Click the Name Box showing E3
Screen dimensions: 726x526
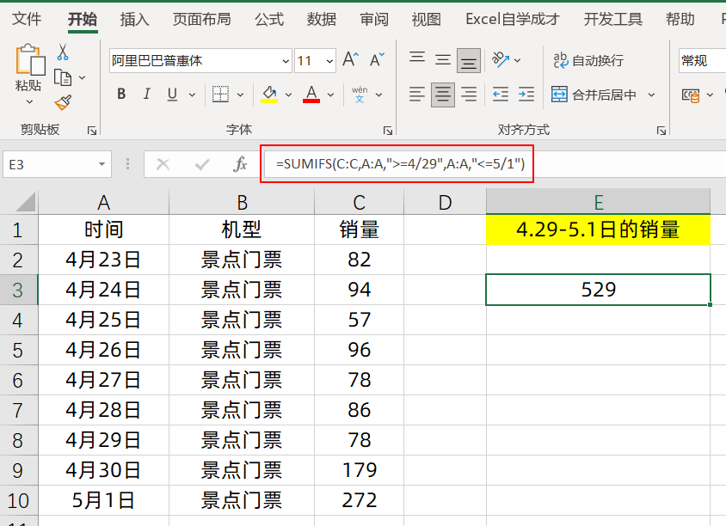click(x=57, y=164)
